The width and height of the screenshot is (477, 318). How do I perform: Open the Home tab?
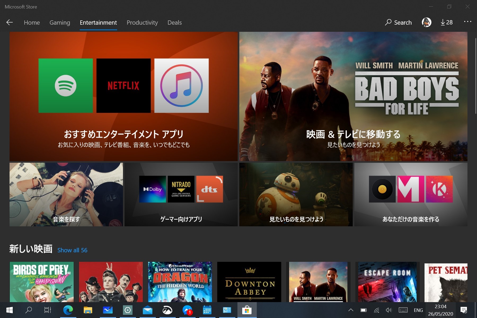pos(32,23)
